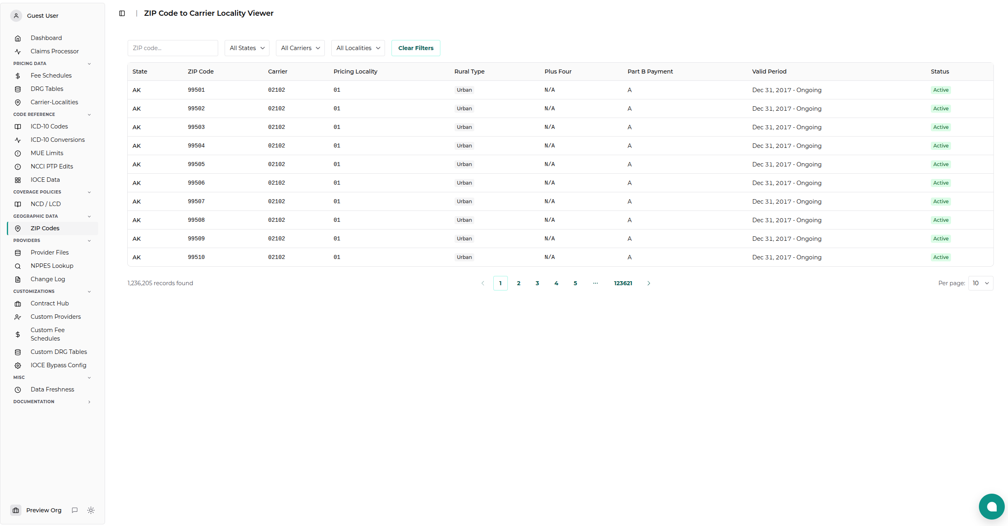1008x526 pixels.
Task: Click the Change Log document icon
Action: click(18, 280)
